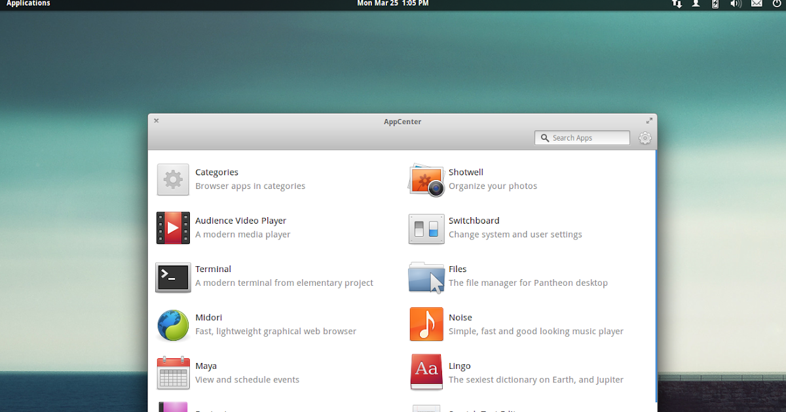Click the AppCenter window title
The height and width of the screenshot is (412, 786).
pos(403,122)
